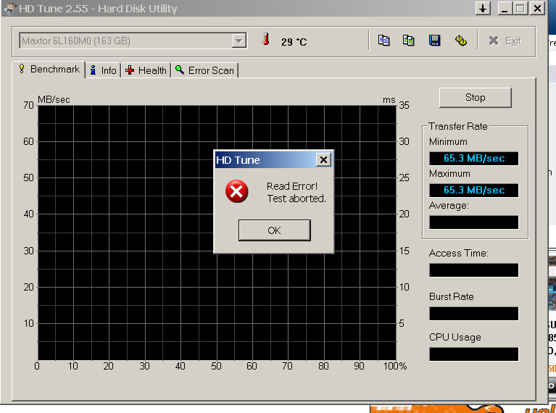Viewport: 556px width, 413px height.
Task: Click the Health tab red cross icon
Action: 130,70
